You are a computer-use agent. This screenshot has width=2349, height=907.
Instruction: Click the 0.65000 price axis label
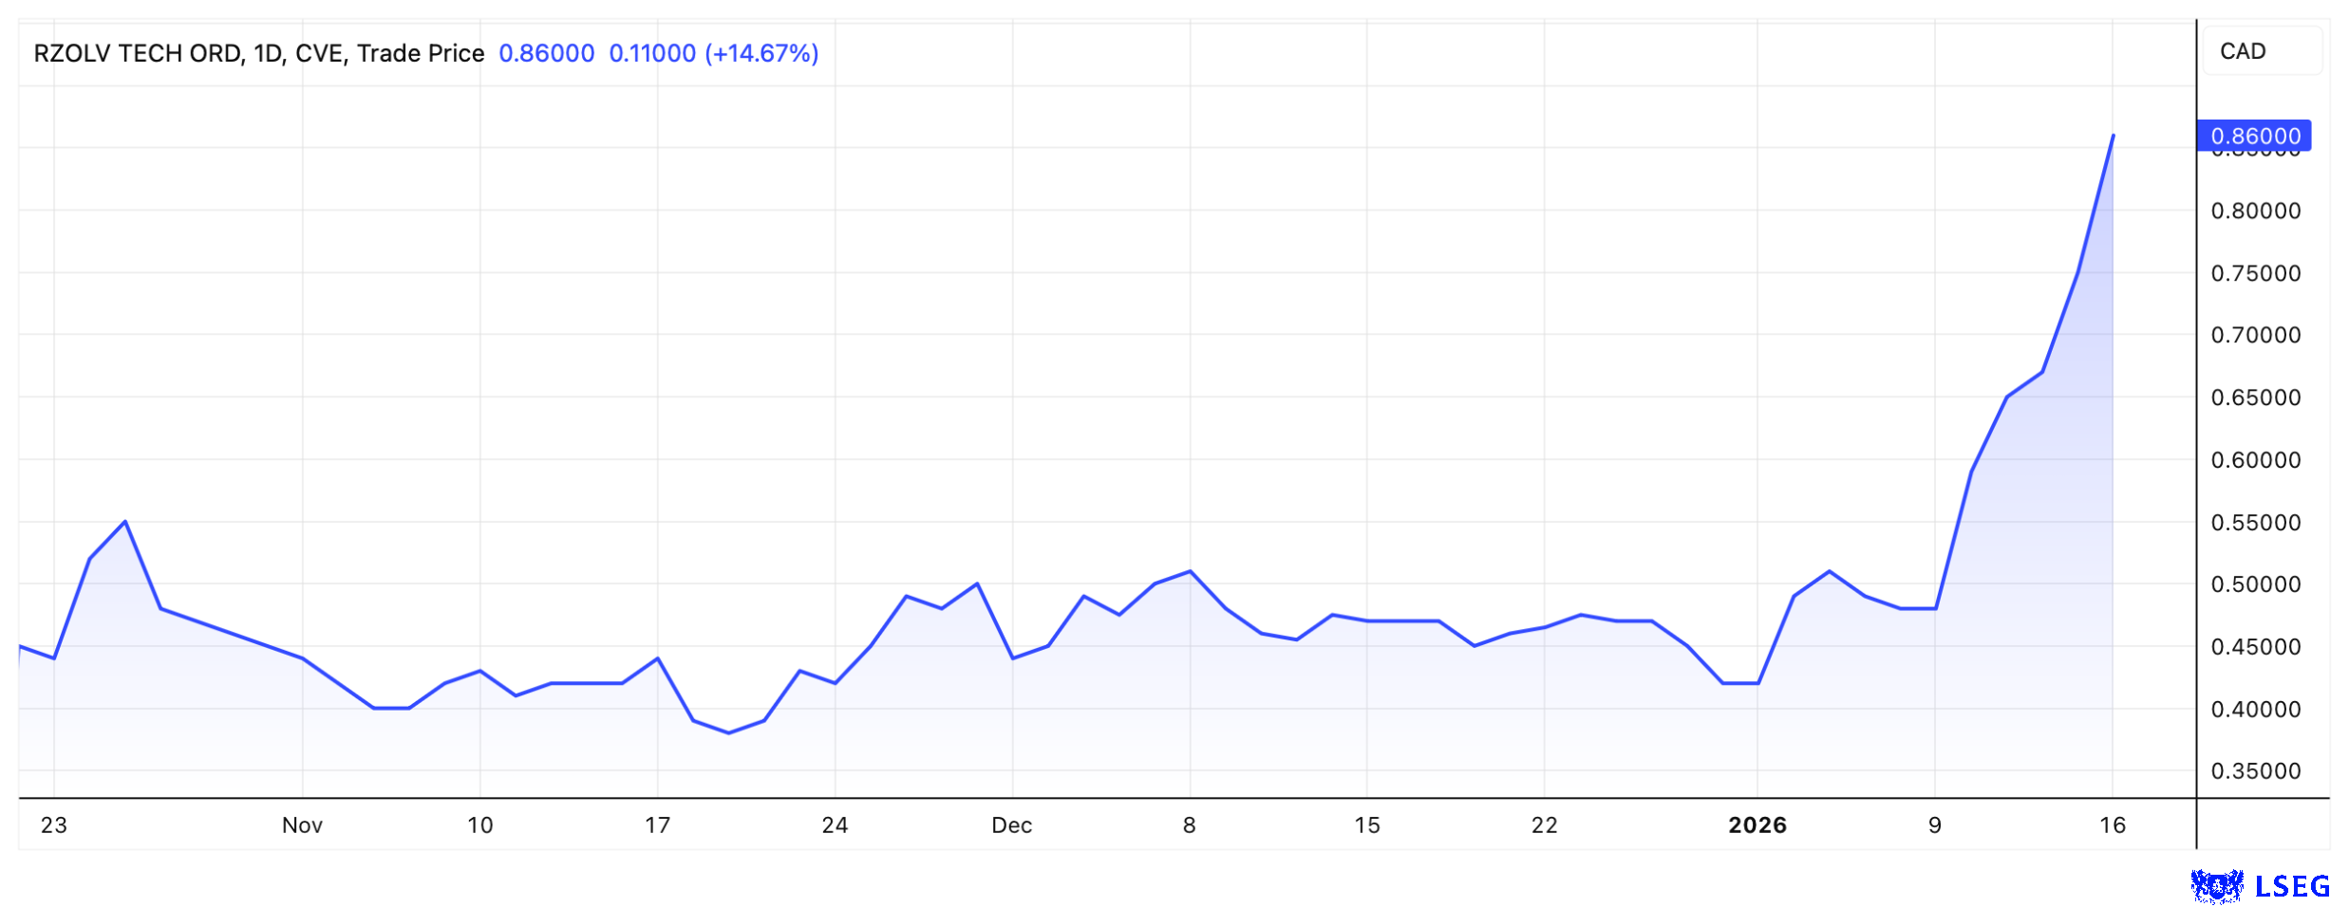2255,397
